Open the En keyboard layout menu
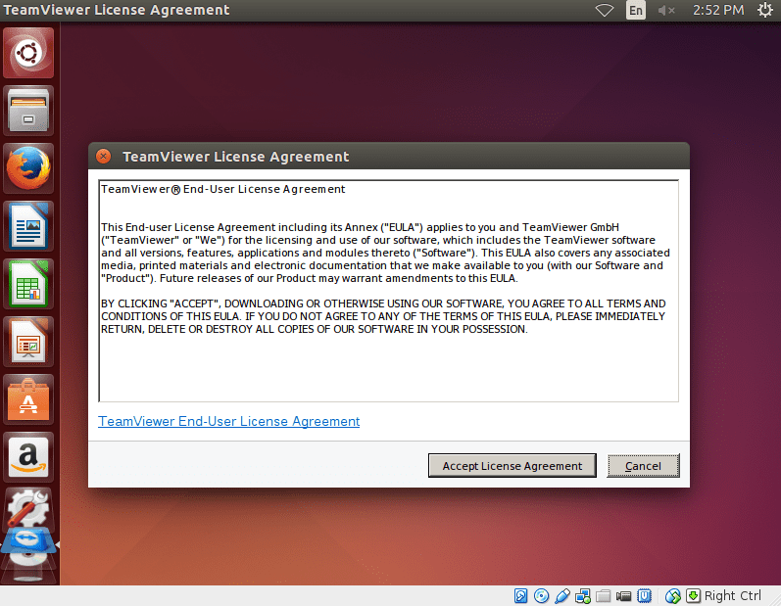 (636, 10)
